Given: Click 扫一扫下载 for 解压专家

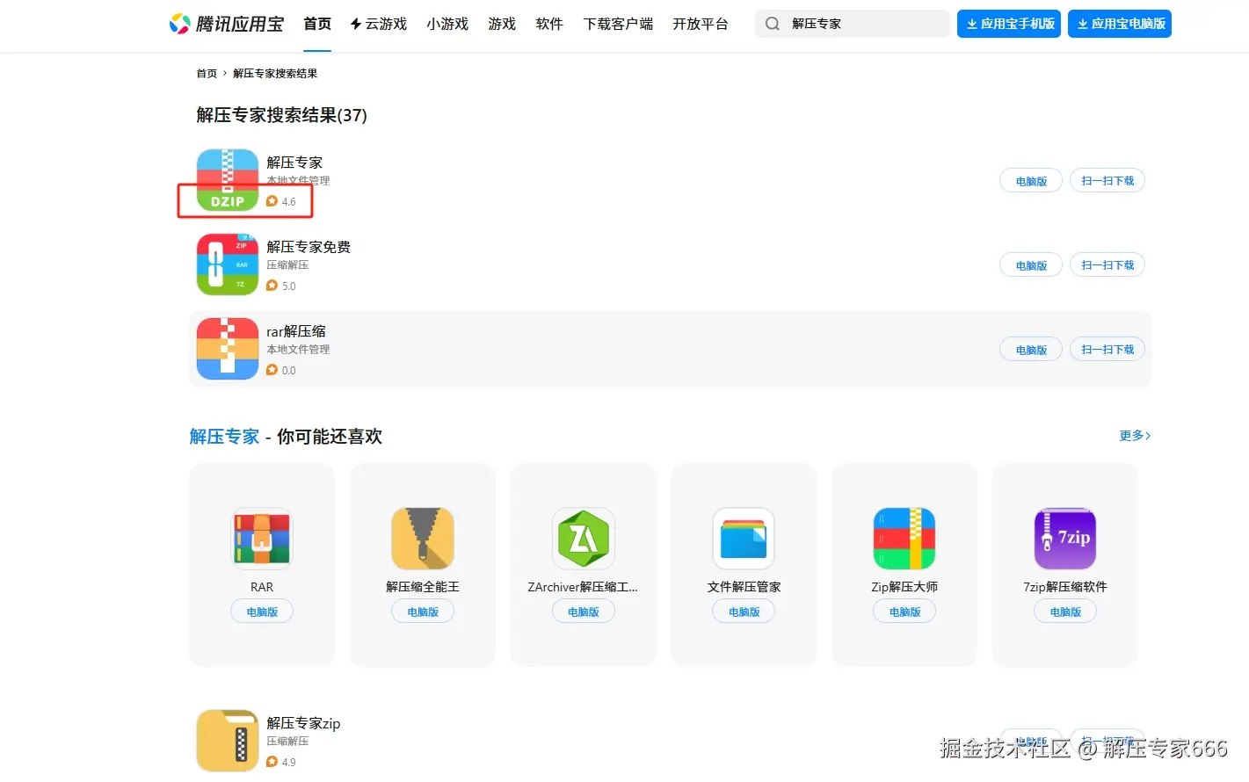Looking at the screenshot, I should pos(1107,181).
